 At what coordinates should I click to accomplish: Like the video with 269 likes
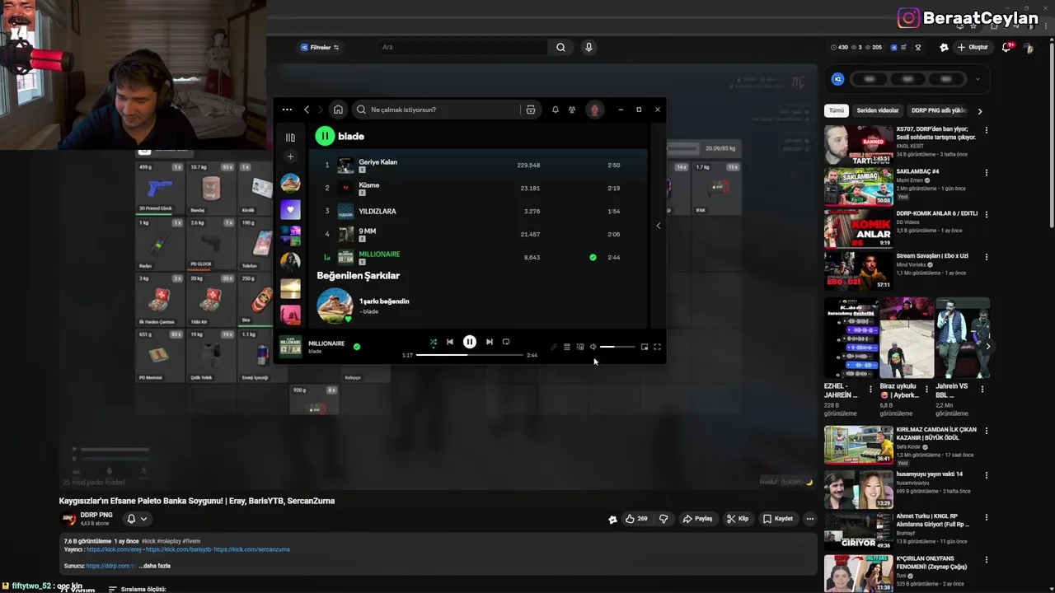(x=635, y=519)
